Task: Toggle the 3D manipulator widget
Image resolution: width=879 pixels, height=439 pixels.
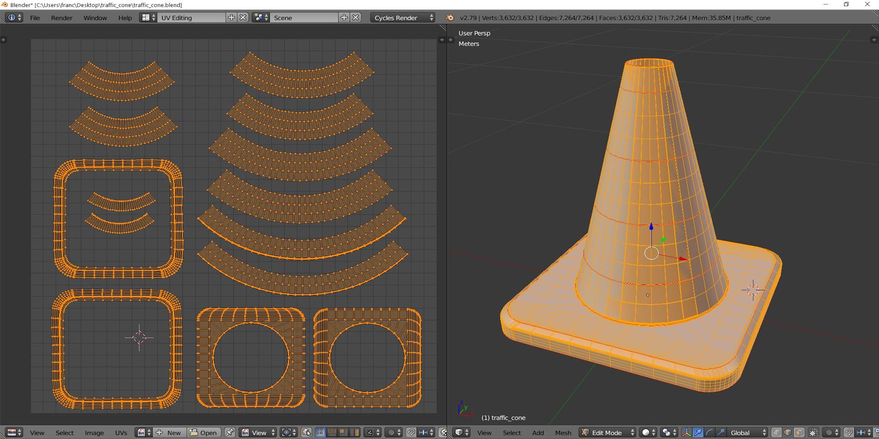Action: click(x=686, y=432)
